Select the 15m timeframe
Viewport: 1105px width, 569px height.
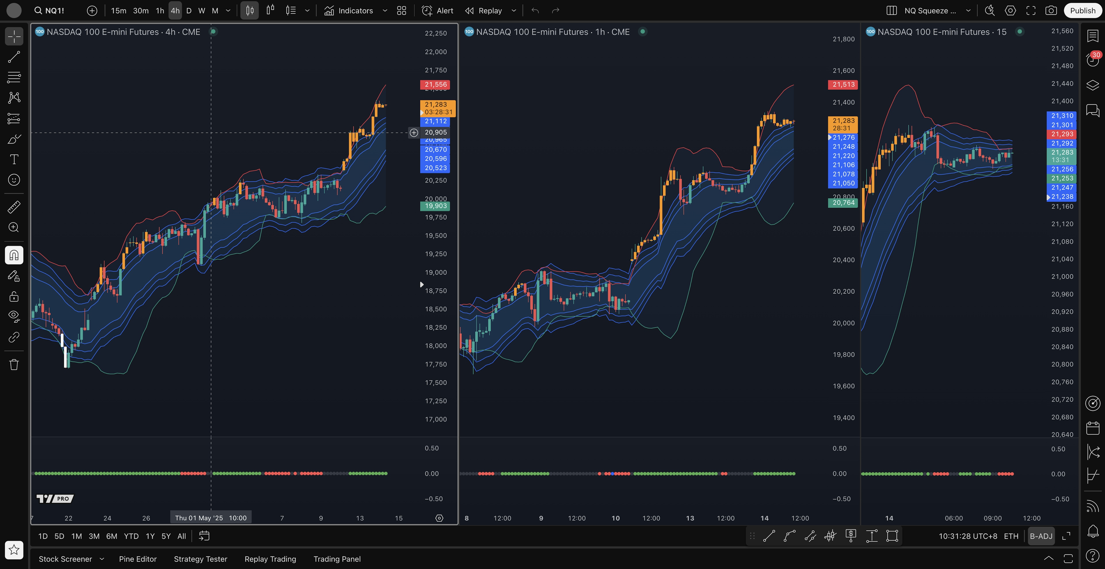pos(118,11)
